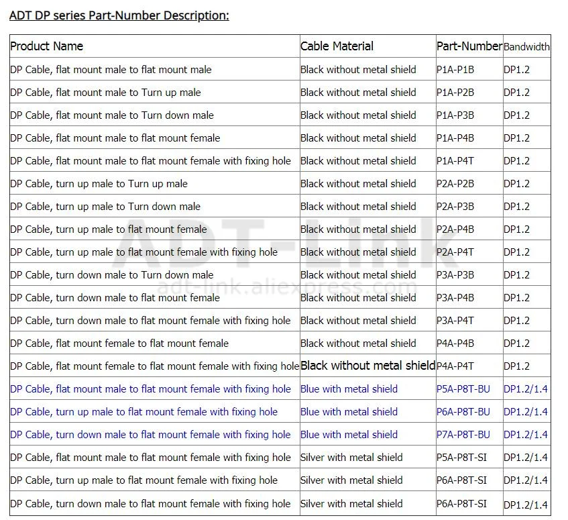568x520 pixels.
Task: Click 'flat mount male to flat mount male' row
Action: 280,69
